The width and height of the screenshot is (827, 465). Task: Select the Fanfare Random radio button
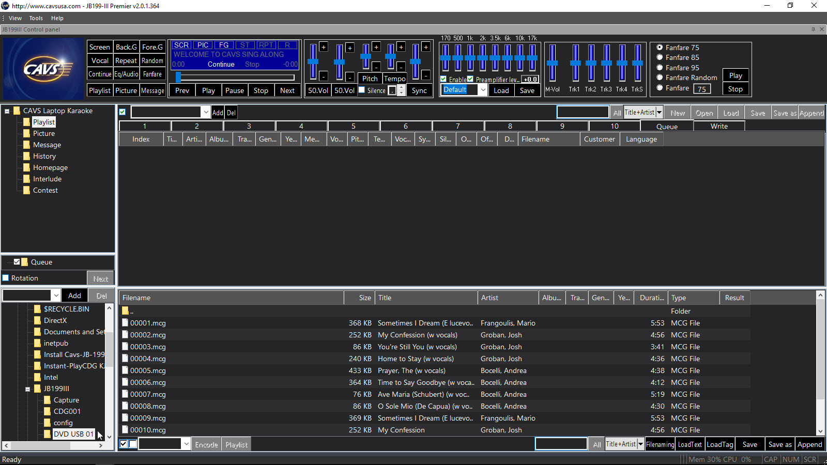660,78
